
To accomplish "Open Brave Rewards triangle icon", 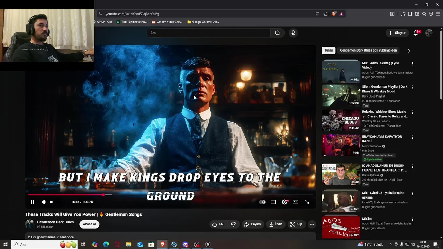I will pyautogui.click(x=341, y=14).
